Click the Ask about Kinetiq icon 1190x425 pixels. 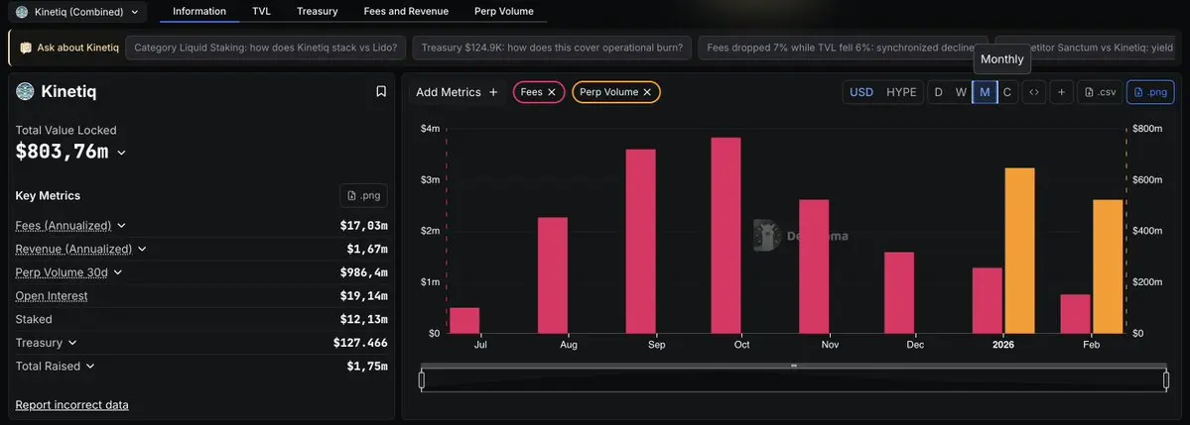coord(26,48)
